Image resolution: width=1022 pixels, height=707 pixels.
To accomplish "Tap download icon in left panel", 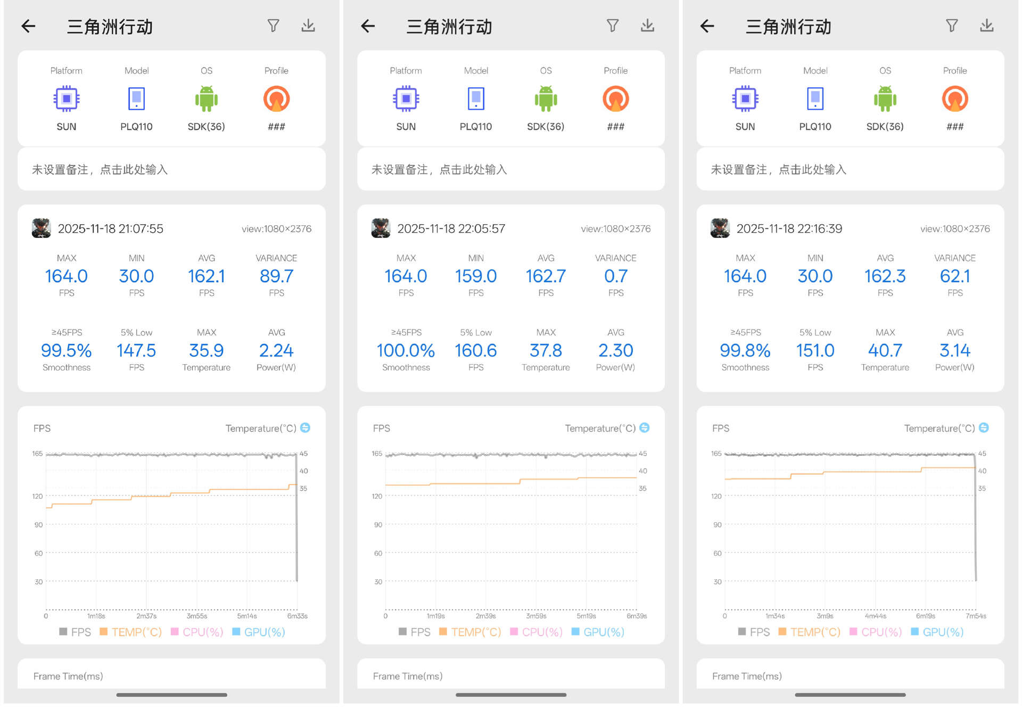I will pos(308,26).
